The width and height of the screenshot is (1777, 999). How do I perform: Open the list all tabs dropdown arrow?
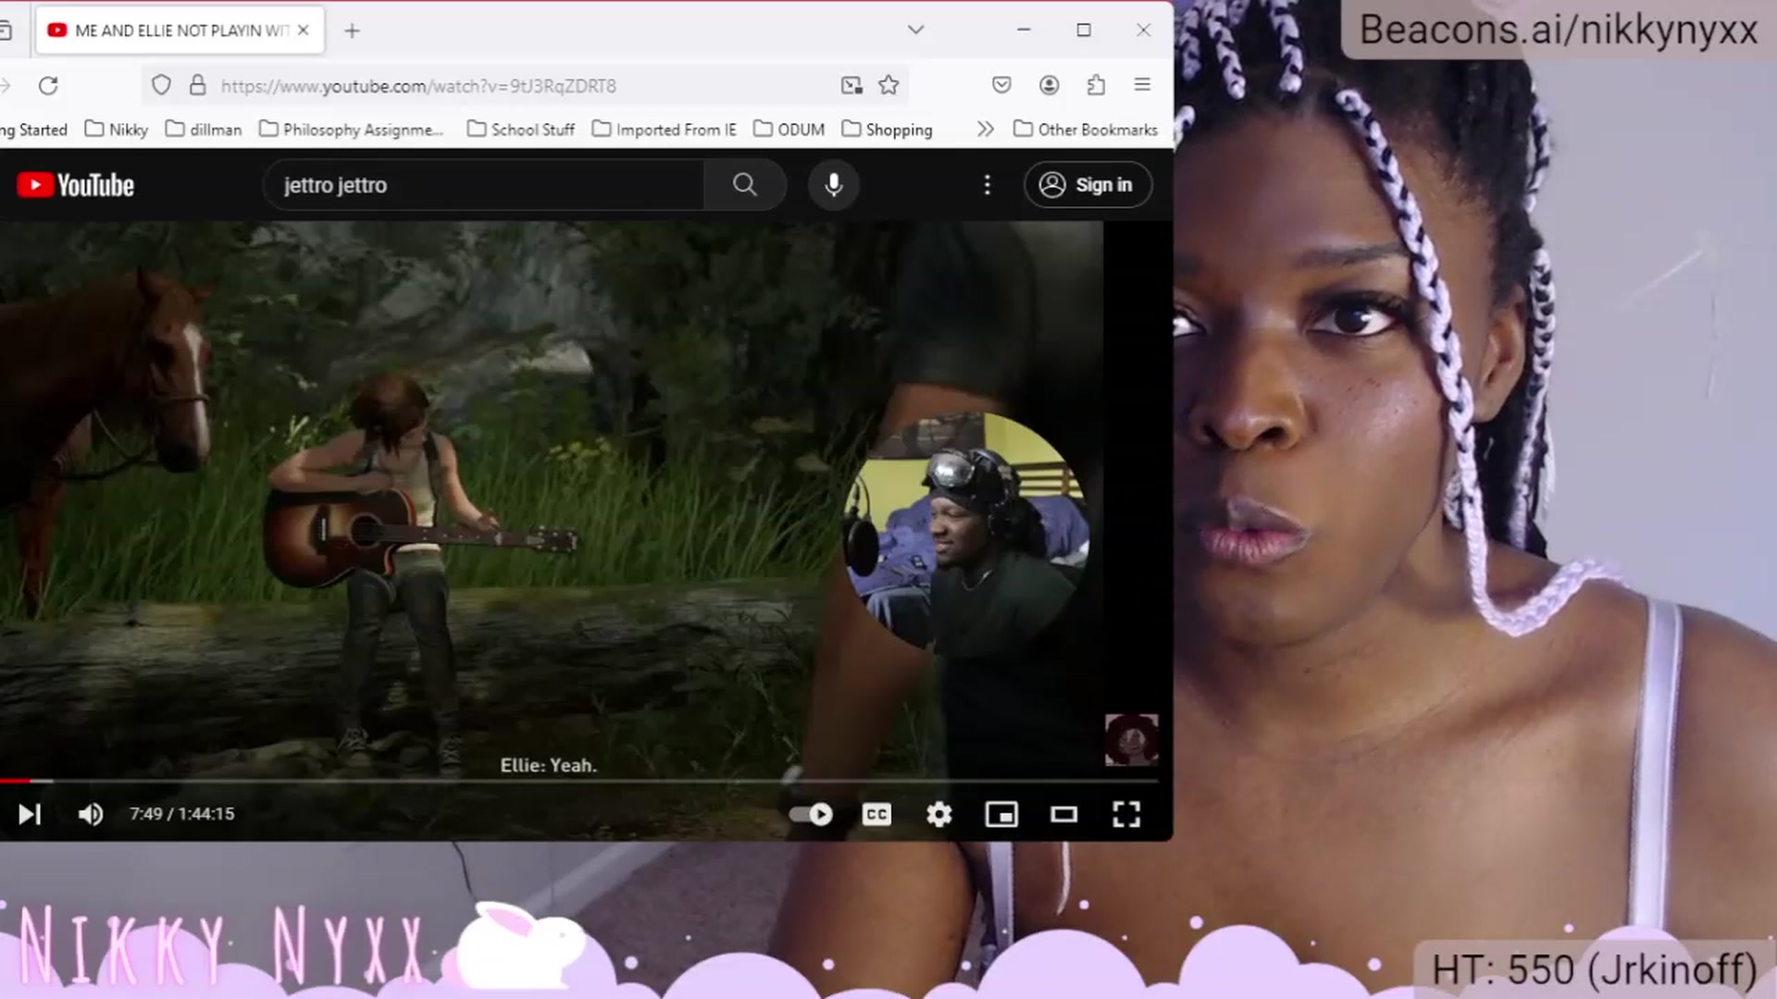coord(915,30)
